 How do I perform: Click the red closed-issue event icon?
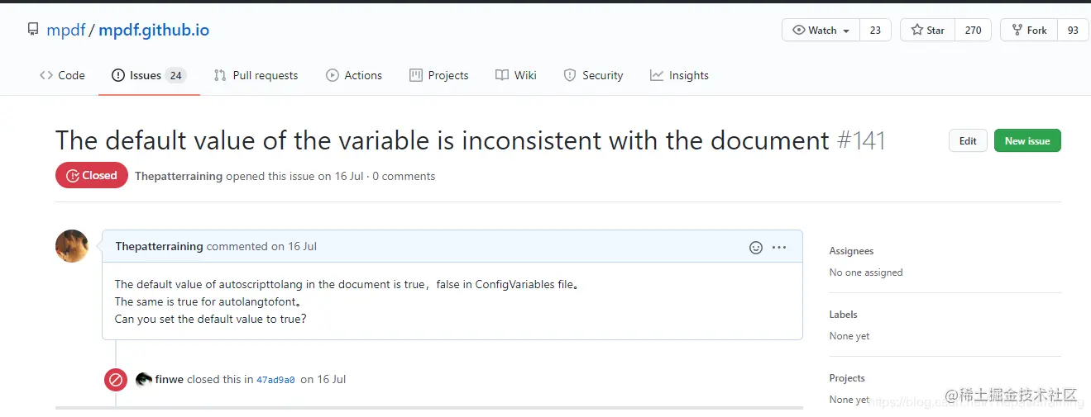coord(116,380)
